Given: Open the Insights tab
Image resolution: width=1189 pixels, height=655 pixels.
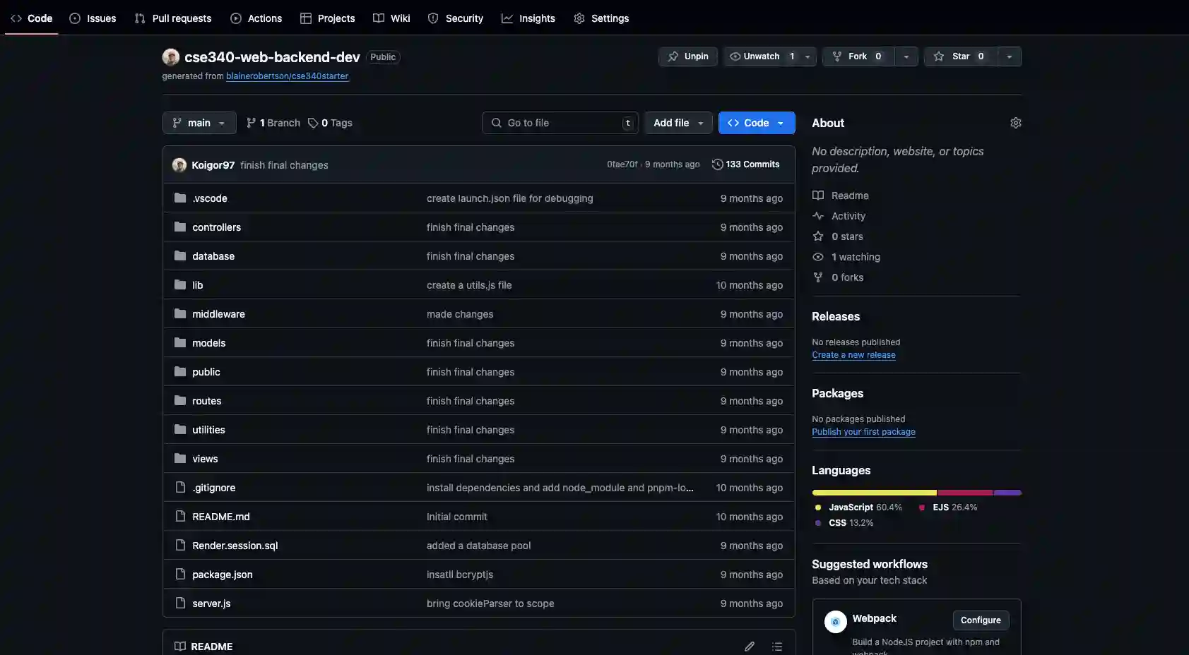Looking at the screenshot, I should click(x=528, y=18).
